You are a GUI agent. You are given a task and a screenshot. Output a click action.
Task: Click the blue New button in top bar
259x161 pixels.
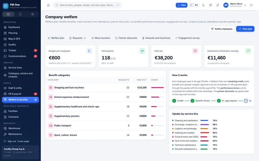pyautogui.click(x=182, y=5)
